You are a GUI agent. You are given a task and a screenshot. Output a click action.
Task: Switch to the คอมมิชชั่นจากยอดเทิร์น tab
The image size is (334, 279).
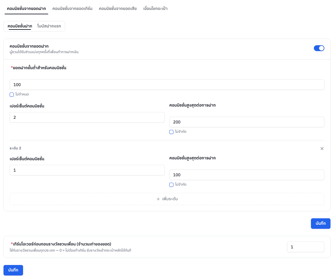(72, 8)
